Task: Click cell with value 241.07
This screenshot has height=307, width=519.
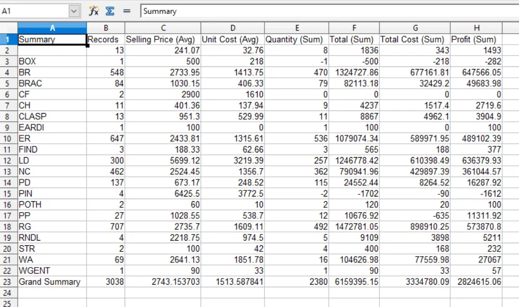Action: (x=163, y=50)
